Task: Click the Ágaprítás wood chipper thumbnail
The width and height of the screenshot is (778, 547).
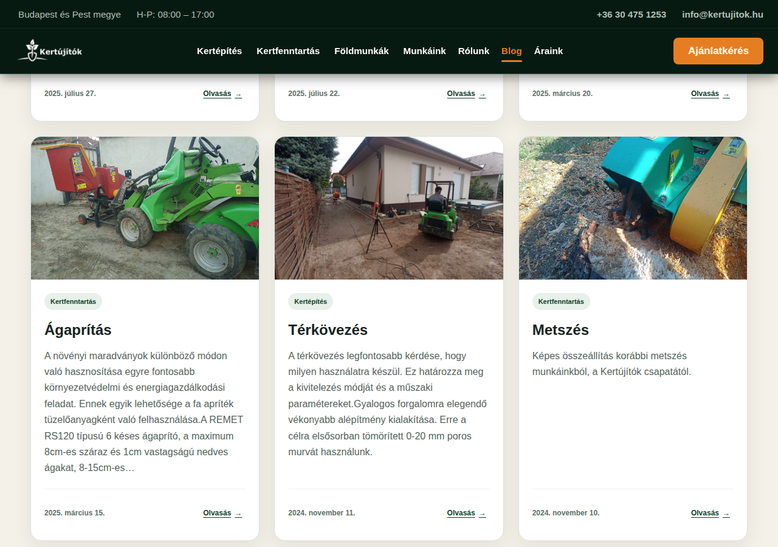Action: 145,208
